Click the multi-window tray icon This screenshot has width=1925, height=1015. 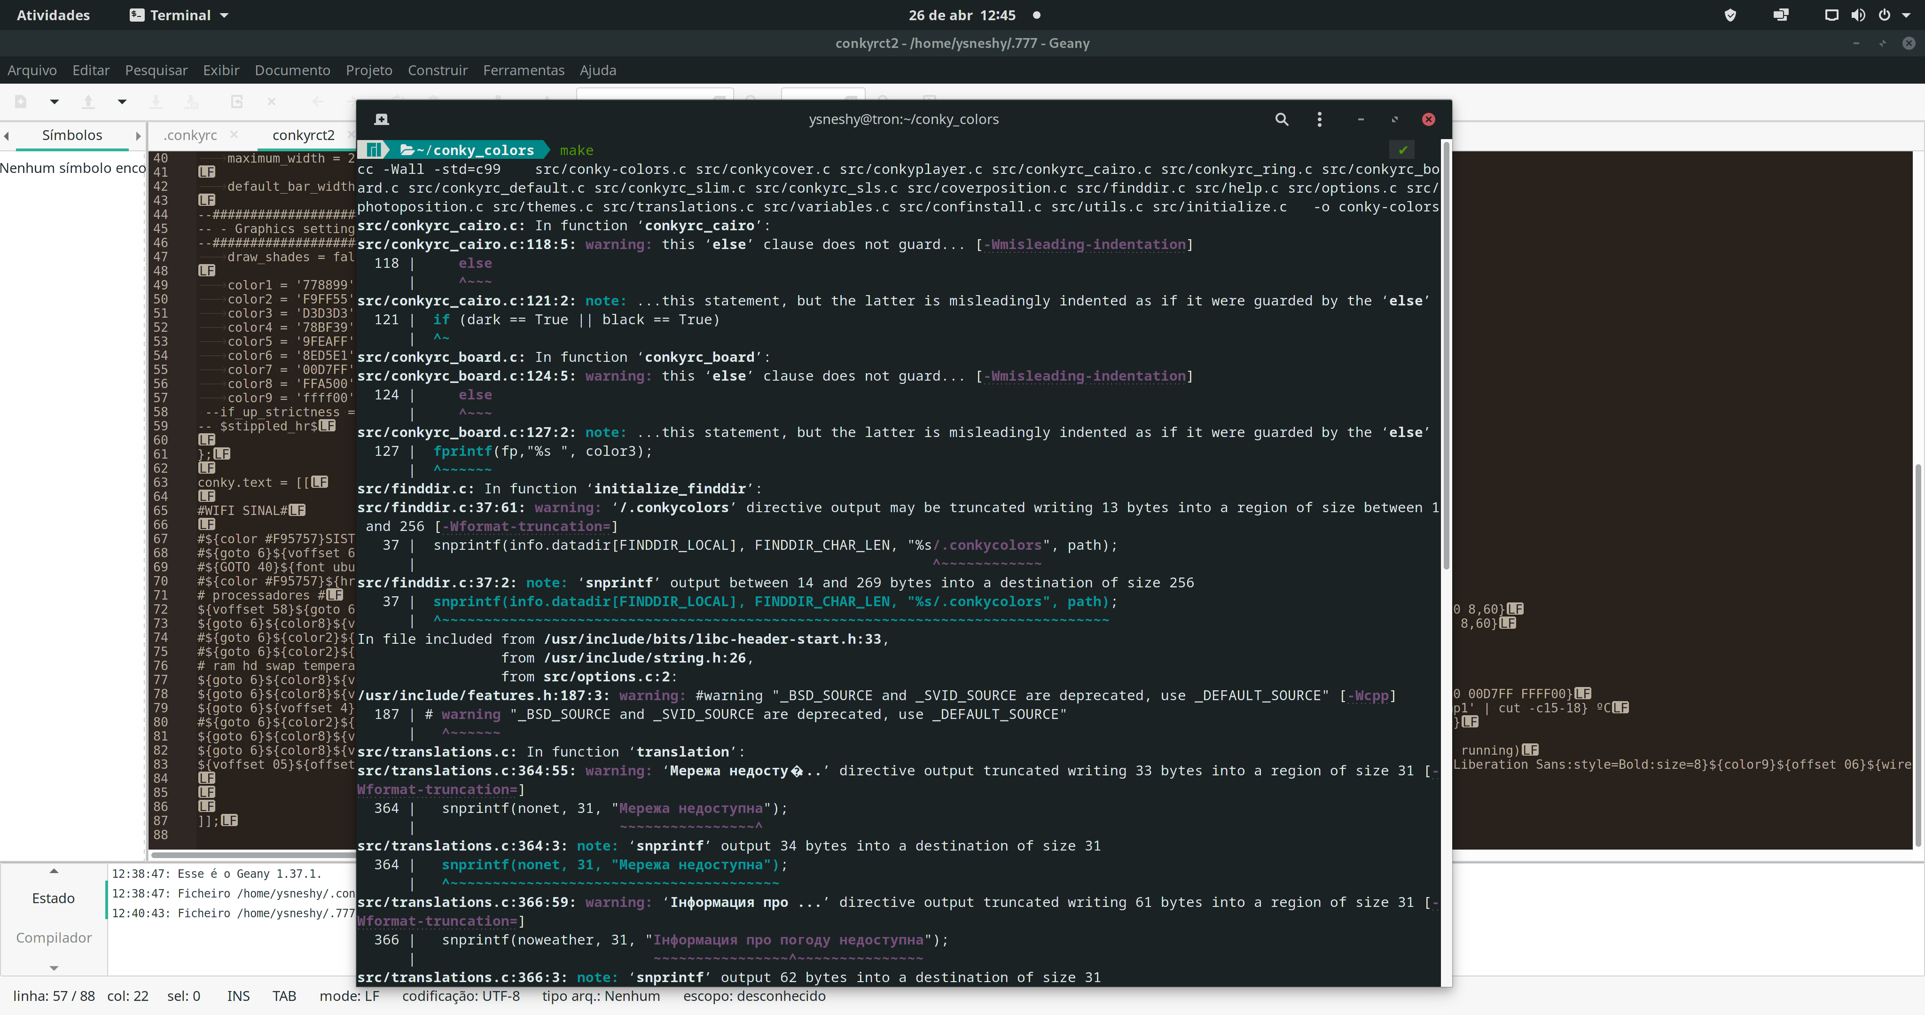(x=1781, y=15)
